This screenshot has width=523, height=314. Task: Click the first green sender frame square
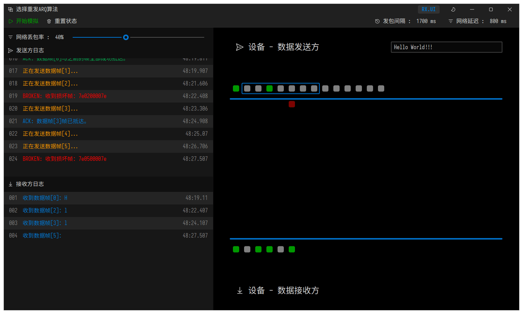(x=236, y=89)
